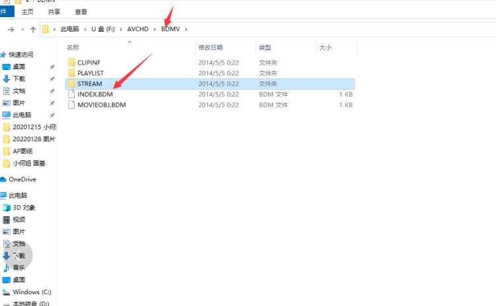Select the INDEX.BDM file icon
Image resolution: width=496 pixels, height=306 pixels.
point(72,94)
